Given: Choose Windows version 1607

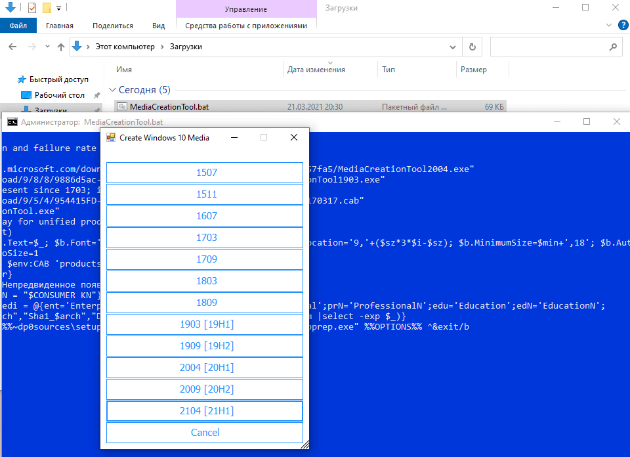Looking at the screenshot, I should (x=205, y=216).
